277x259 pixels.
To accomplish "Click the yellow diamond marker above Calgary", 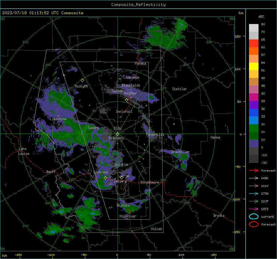I will click(x=122, y=177).
